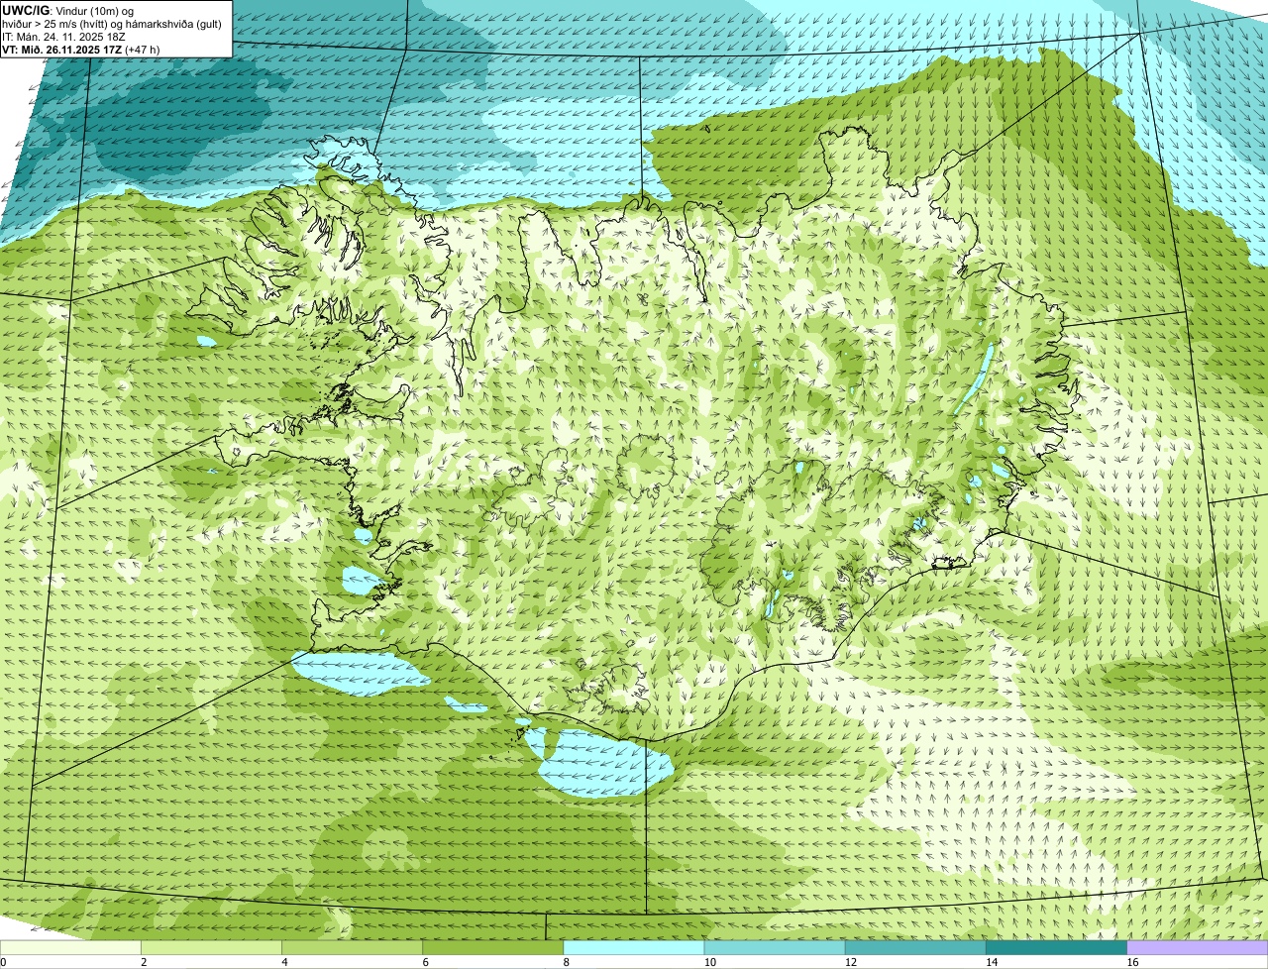
Task: Pick the 12–14 m/s teal legend swatch
Action: point(915,948)
